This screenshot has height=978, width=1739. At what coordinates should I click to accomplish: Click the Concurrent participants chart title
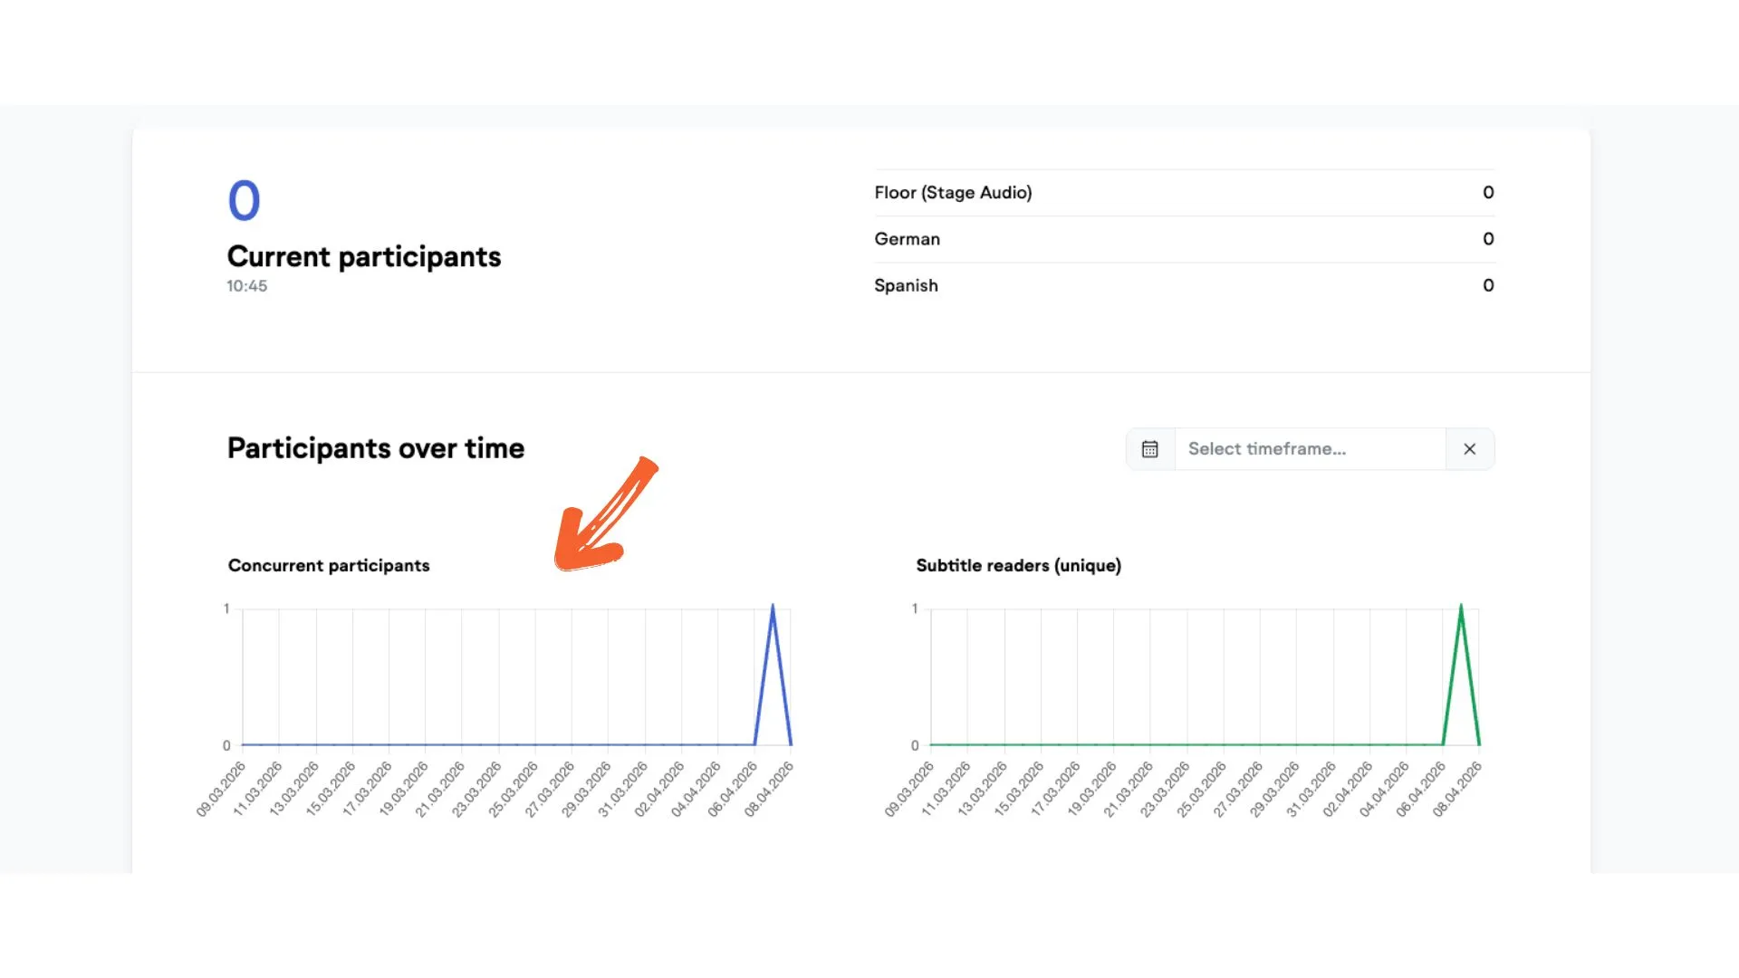click(x=329, y=566)
